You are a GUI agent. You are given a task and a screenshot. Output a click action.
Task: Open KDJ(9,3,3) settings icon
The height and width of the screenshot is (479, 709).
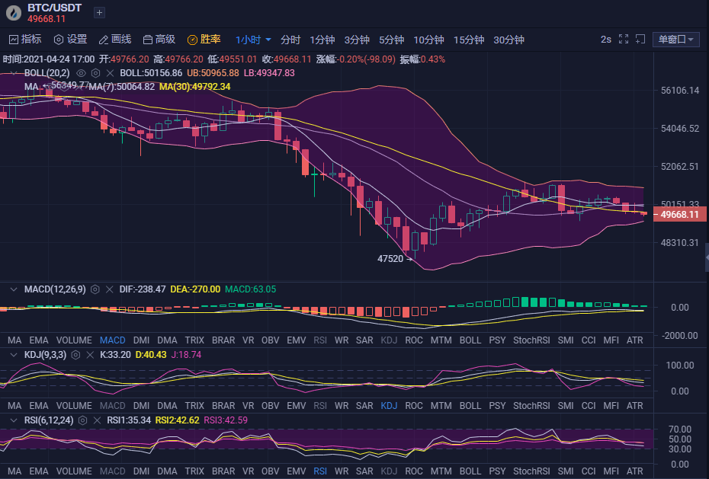tap(75, 355)
